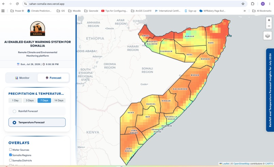The width and height of the screenshot is (274, 167).
Task: Open Climate Prediction bookmark
Action: pyautogui.click(x=39, y=11)
